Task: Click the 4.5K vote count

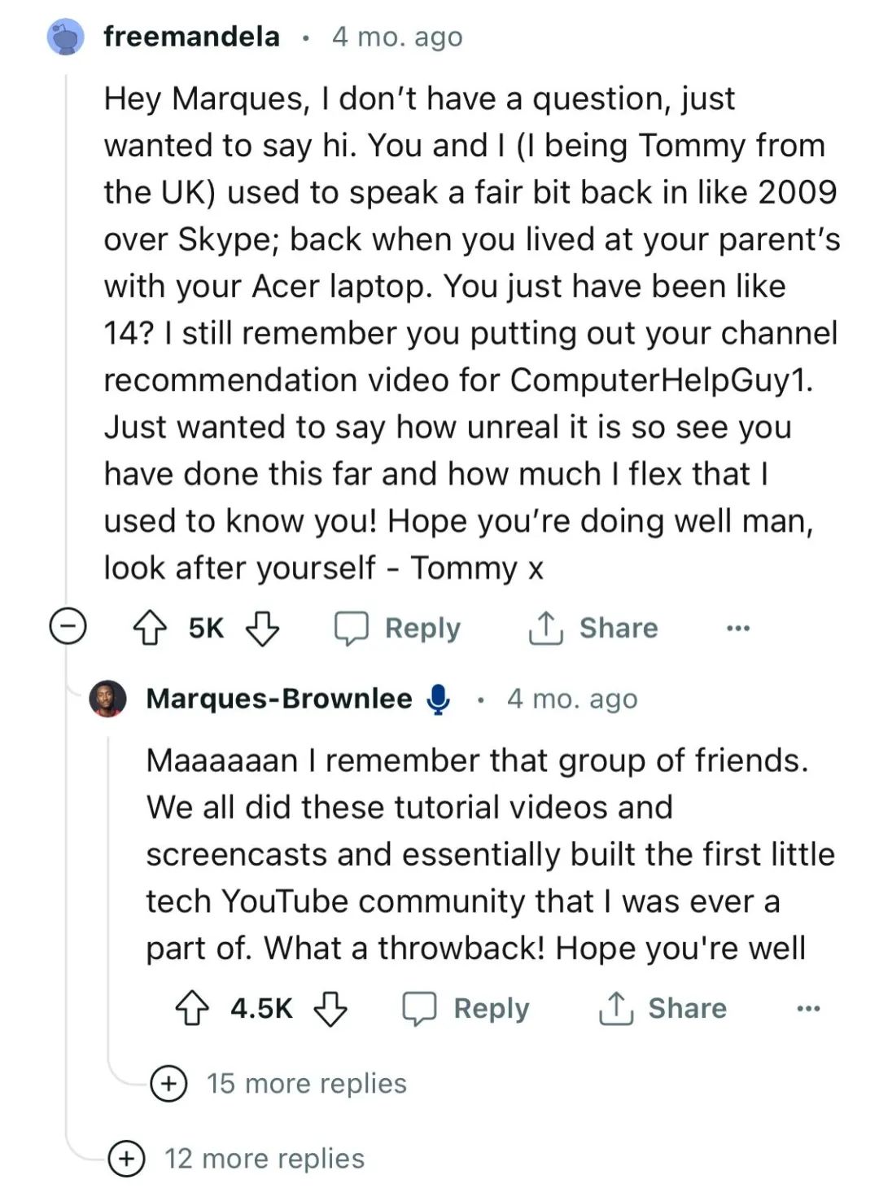Action: point(261,1008)
